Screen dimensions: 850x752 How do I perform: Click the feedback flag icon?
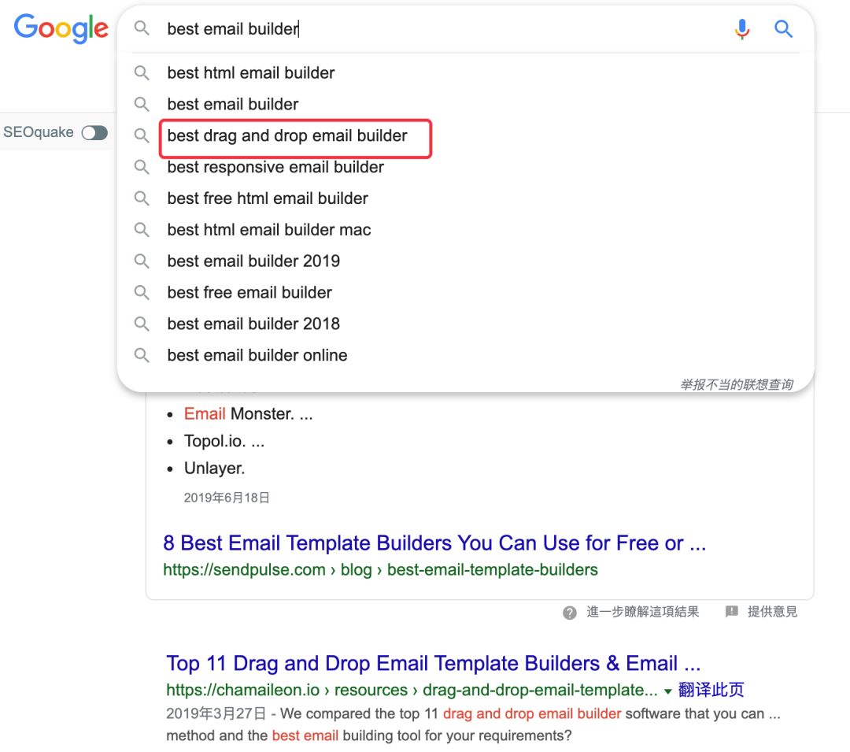click(731, 612)
